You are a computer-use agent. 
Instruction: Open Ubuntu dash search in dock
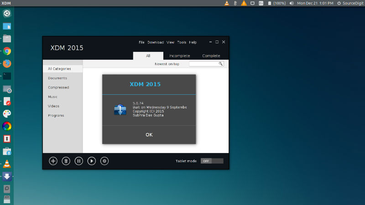click(7, 14)
